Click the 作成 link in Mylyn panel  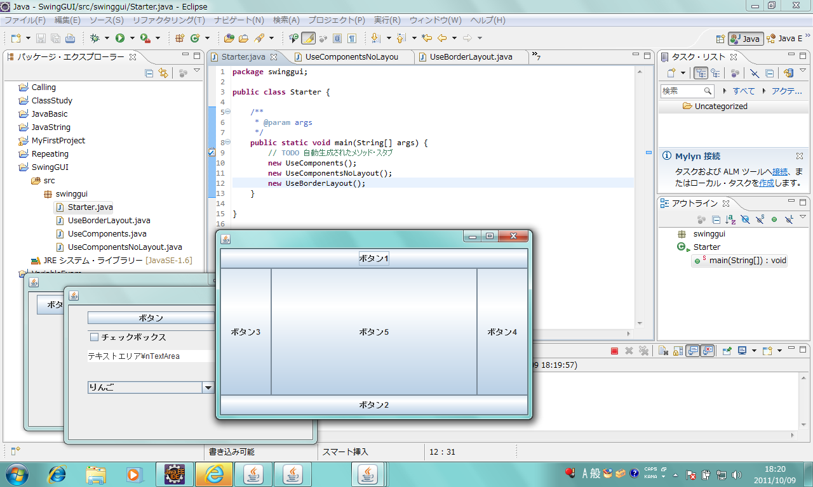tap(767, 183)
